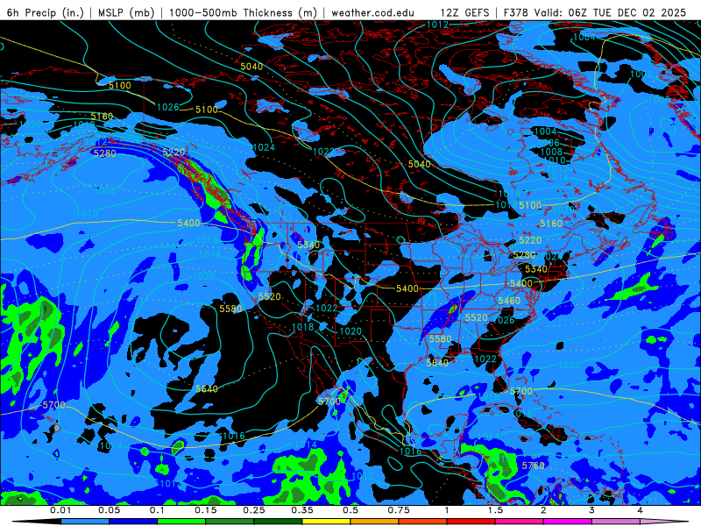Click the 1026 isobar label over Alaska
Viewport: 701px width, 526px height.
[x=168, y=107]
